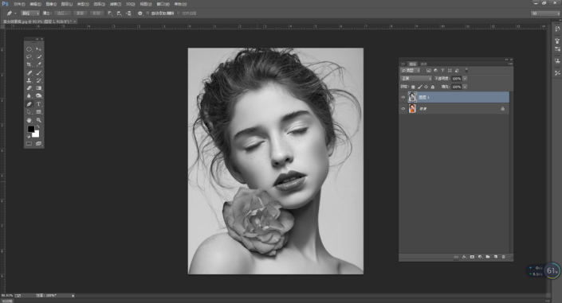Viewport: 562px width, 303px height.
Task: Switch to the Channels tab beside Layers
Action: point(423,64)
